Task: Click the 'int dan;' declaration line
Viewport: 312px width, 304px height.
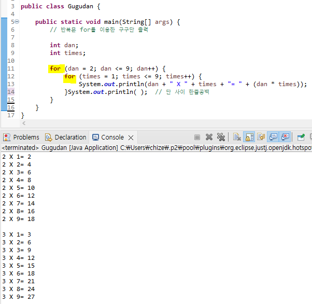Action: [64, 45]
